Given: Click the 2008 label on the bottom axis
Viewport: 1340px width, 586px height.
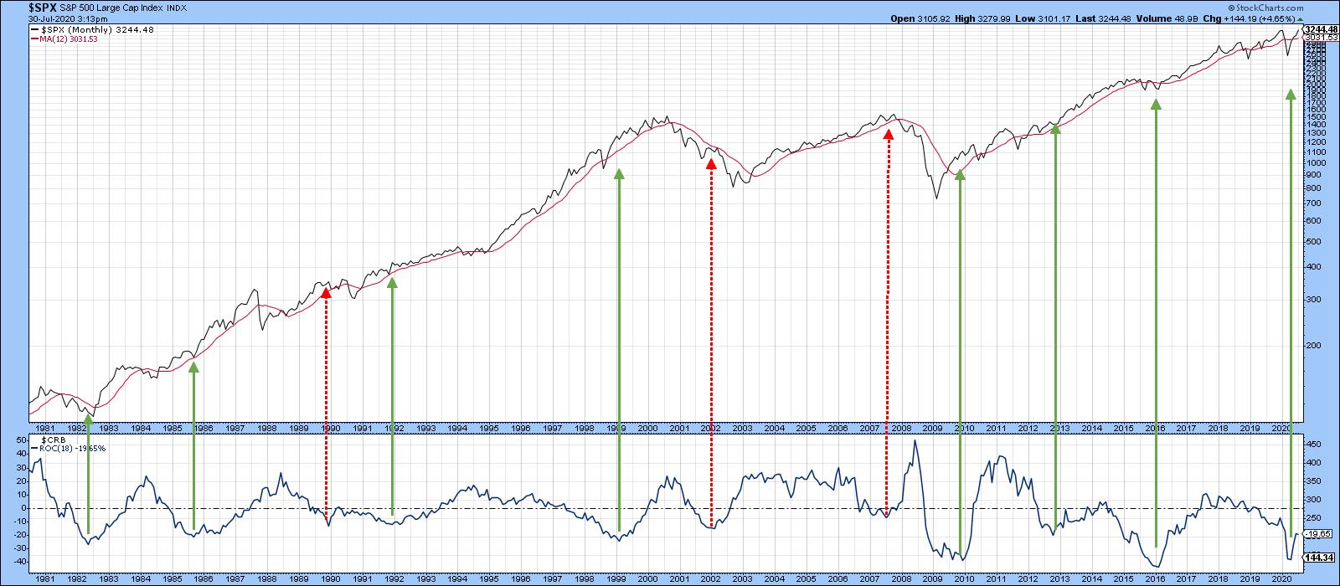Looking at the screenshot, I should [x=901, y=579].
